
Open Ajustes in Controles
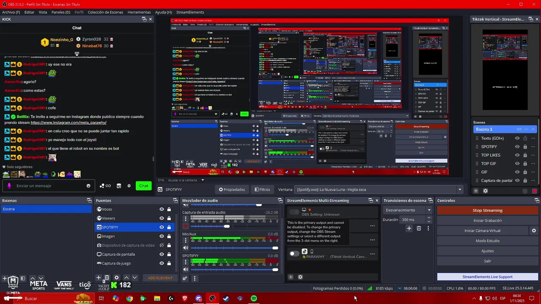(x=487, y=251)
